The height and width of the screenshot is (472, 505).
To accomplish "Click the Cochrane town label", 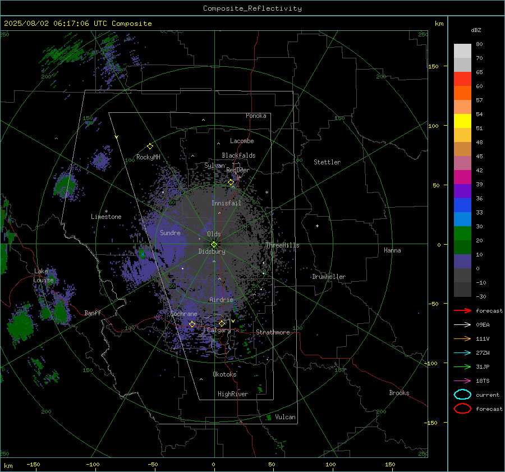I will [x=183, y=314].
